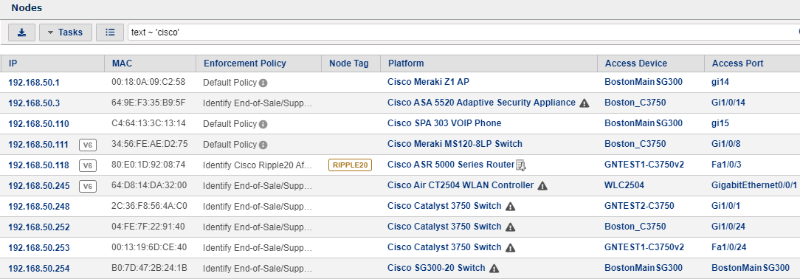Click the V6 badge for 192.168.50.245

click(x=88, y=186)
